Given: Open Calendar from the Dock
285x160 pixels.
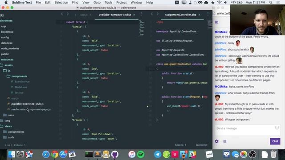Looking at the screenshot, I should click(72, 154).
